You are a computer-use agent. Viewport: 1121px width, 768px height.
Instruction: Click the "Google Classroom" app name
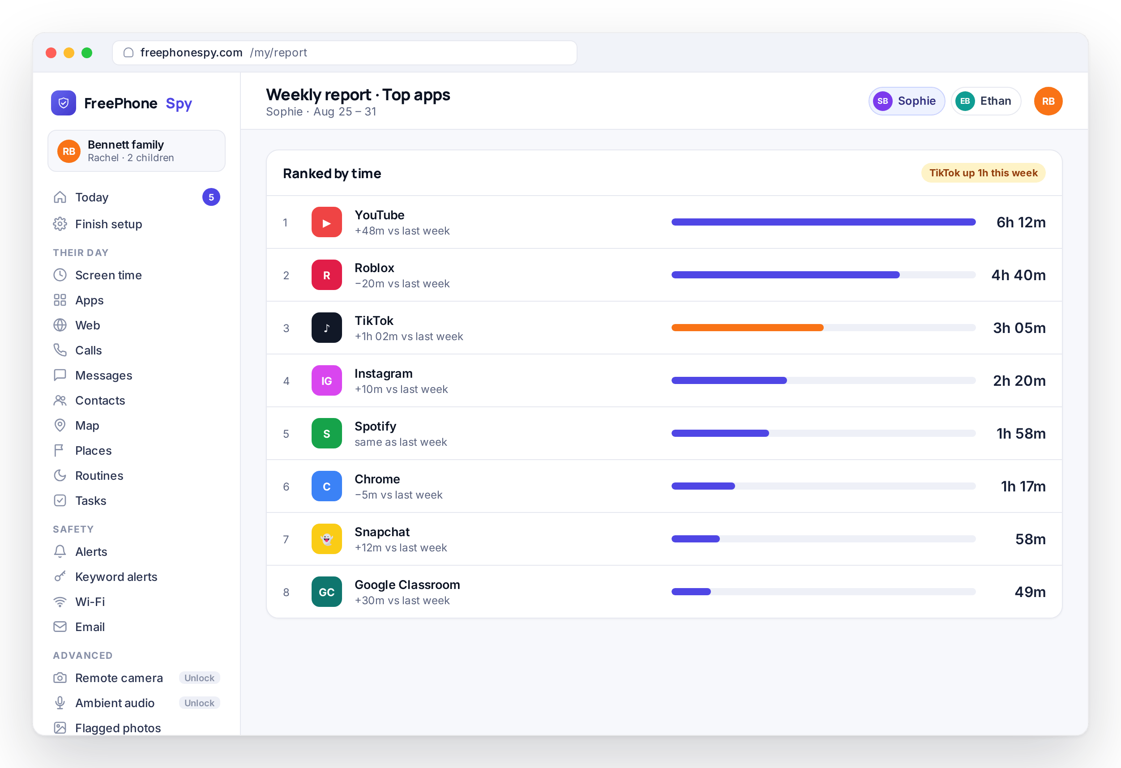407,585
